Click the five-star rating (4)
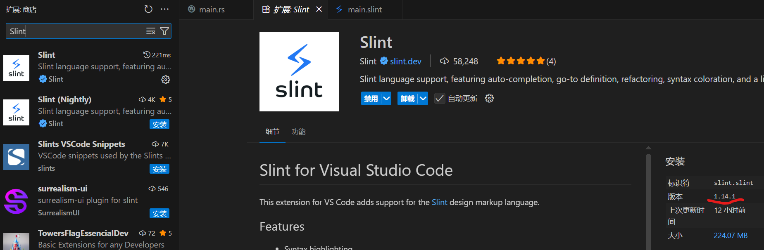The image size is (764, 250). (x=526, y=61)
